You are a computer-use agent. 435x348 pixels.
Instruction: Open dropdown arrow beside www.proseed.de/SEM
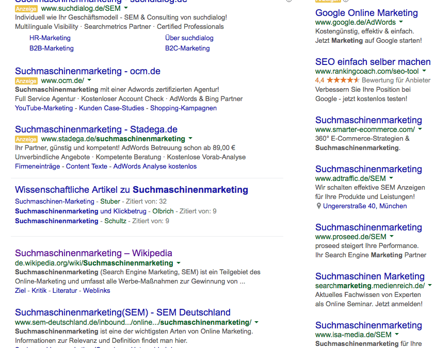(392, 236)
